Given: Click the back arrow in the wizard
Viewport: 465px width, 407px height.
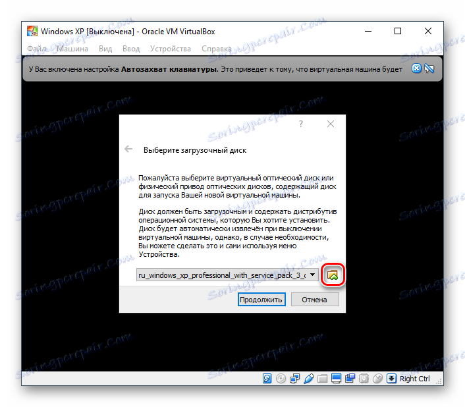Looking at the screenshot, I should tap(128, 149).
